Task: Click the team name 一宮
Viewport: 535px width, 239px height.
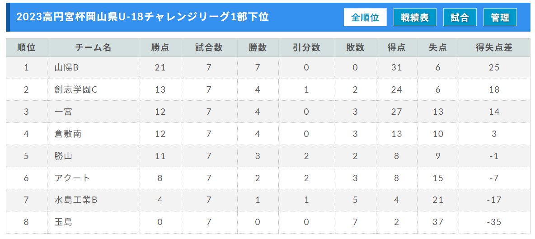Action: coord(63,112)
